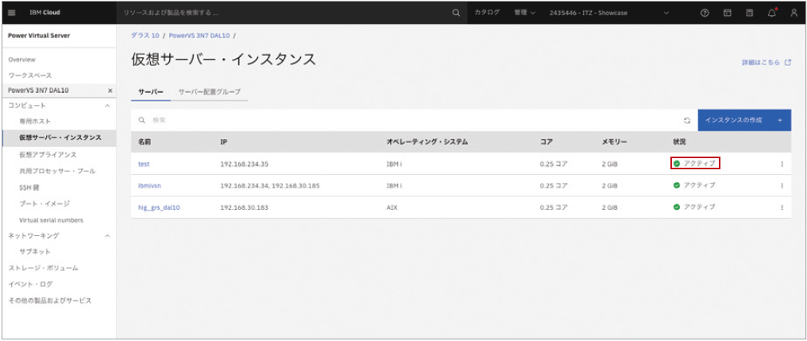The height and width of the screenshot is (341, 807).
Task: Click the search magnifier icon in header
Action: tap(455, 13)
